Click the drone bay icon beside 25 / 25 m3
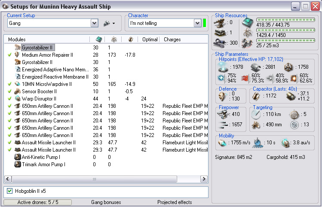The image size is (322, 207). tap(247, 43)
